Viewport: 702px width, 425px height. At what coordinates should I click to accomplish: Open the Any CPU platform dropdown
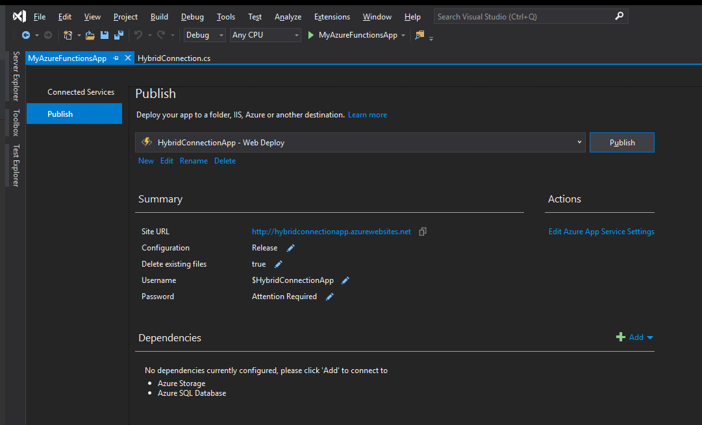pyautogui.click(x=266, y=35)
